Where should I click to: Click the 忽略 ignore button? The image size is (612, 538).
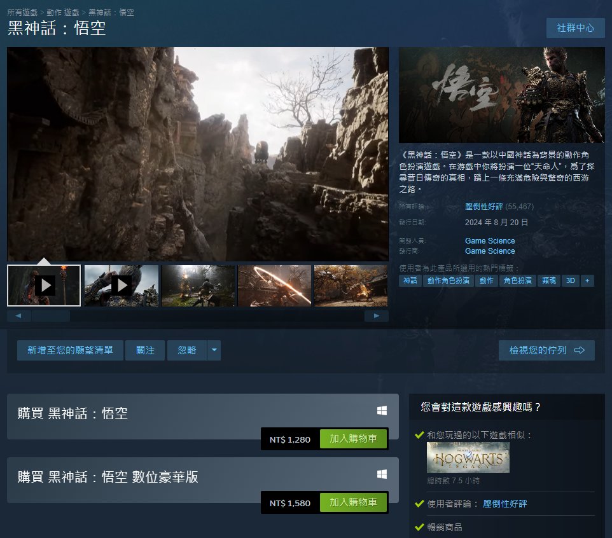coord(187,350)
